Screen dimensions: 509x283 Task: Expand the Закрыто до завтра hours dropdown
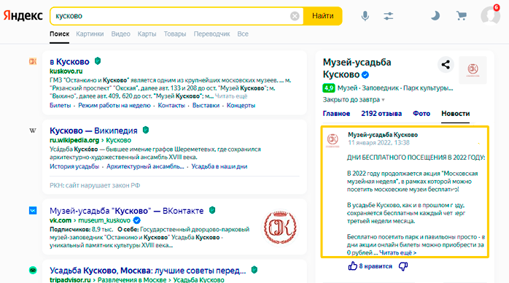click(354, 100)
